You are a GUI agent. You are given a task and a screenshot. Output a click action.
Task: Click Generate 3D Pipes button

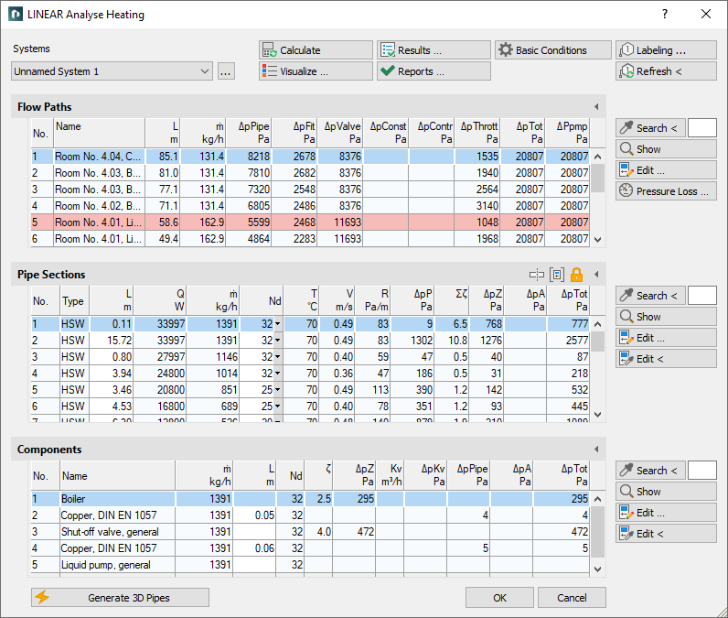pos(120,598)
